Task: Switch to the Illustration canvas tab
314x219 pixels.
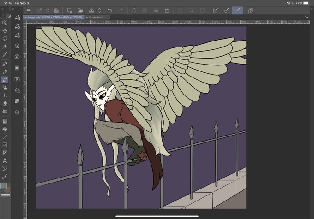Action: [96, 18]
